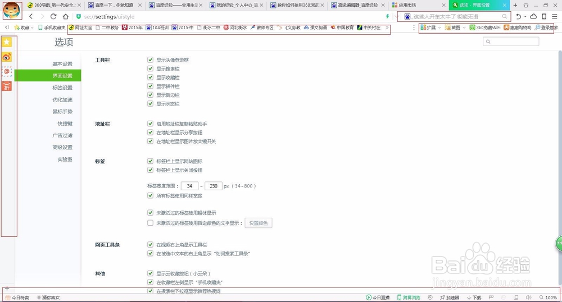The height and width of the screenshot is (302, 562).
Task: Click the undo closed tab arrow icon
Action: tap(518, 16)
